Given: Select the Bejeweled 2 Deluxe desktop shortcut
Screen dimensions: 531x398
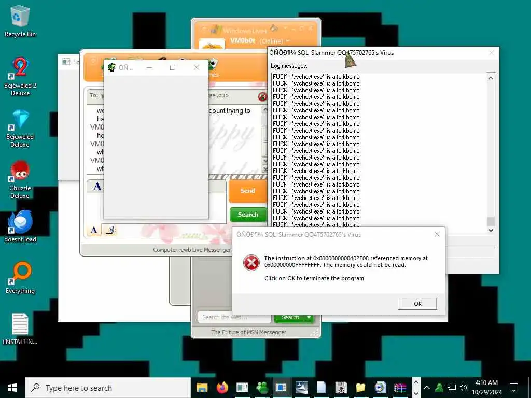Looking at the screenshot, I should point(20,77).
